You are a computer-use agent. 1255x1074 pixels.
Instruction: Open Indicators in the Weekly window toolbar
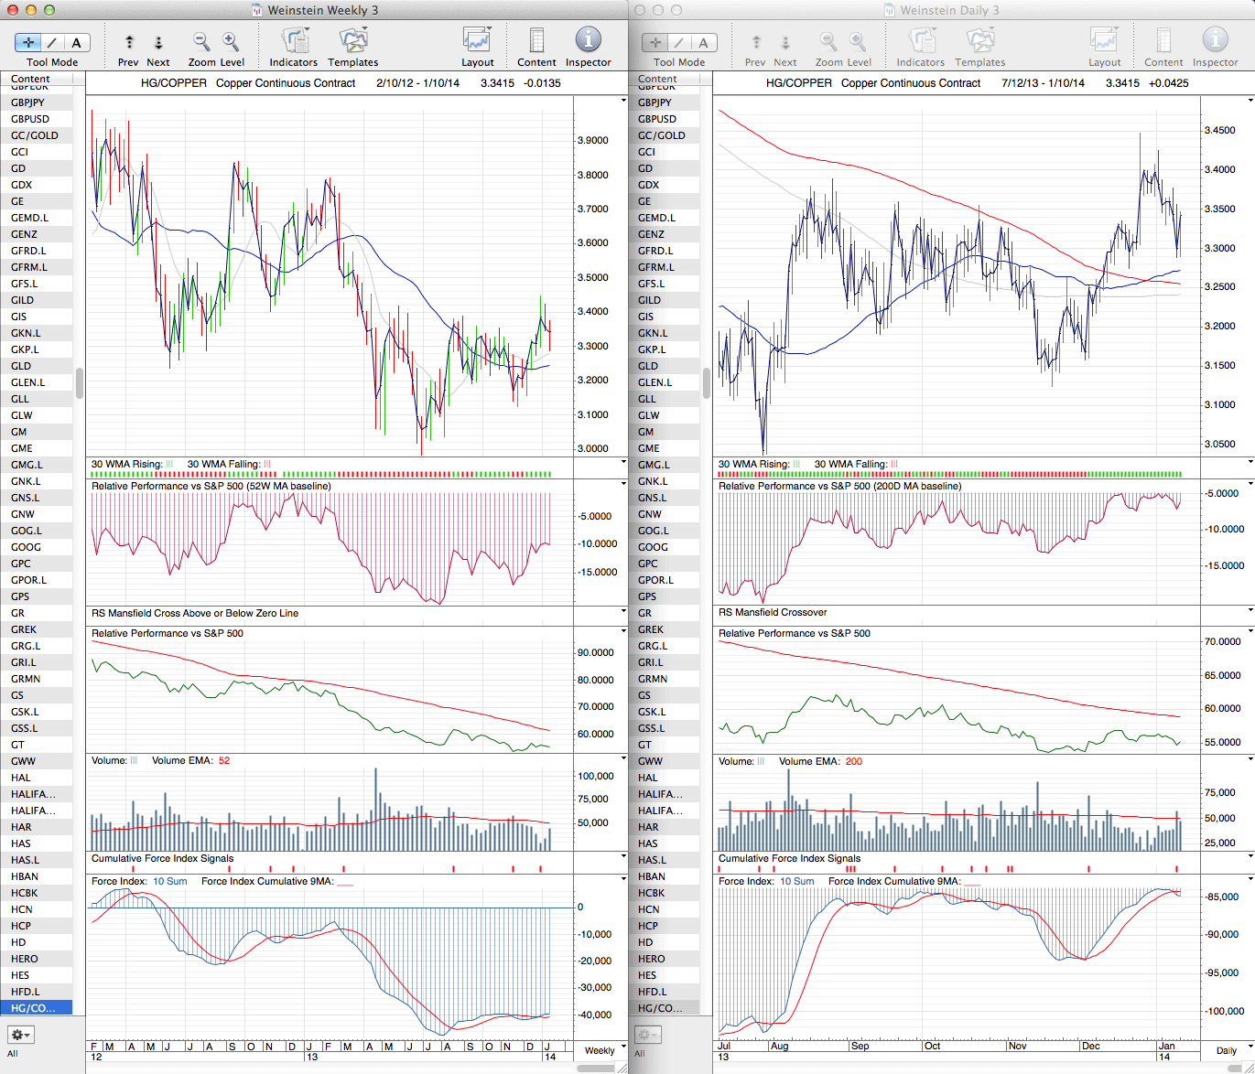pos(294,41)
